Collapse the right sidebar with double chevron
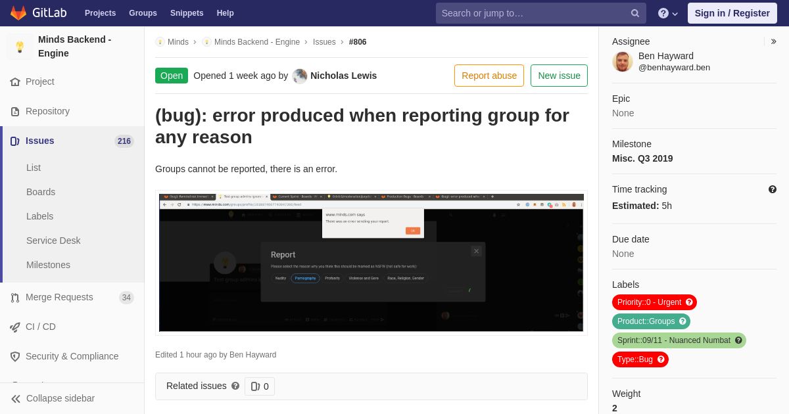 point(773,41)
